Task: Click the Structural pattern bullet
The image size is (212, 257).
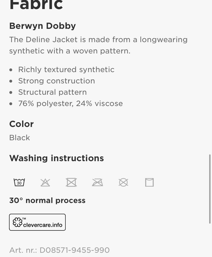Action: coord(53,92)
